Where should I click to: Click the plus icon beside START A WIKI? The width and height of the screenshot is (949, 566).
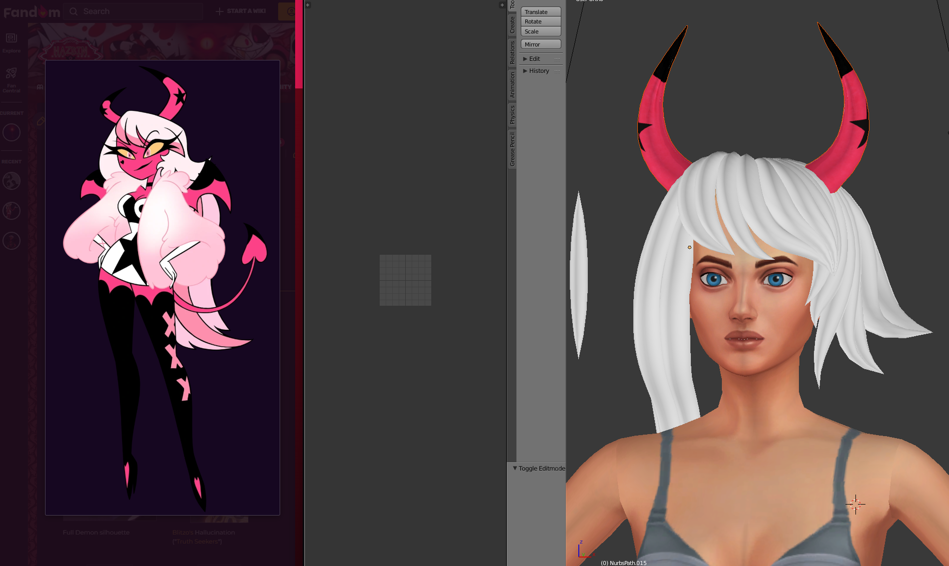(219, 11)
